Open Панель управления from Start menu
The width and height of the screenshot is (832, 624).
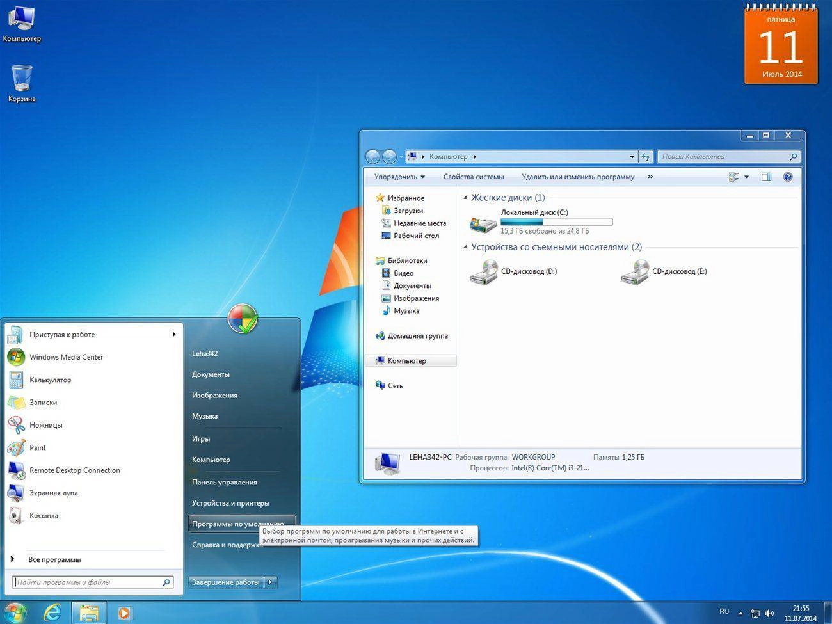point(225,482)
